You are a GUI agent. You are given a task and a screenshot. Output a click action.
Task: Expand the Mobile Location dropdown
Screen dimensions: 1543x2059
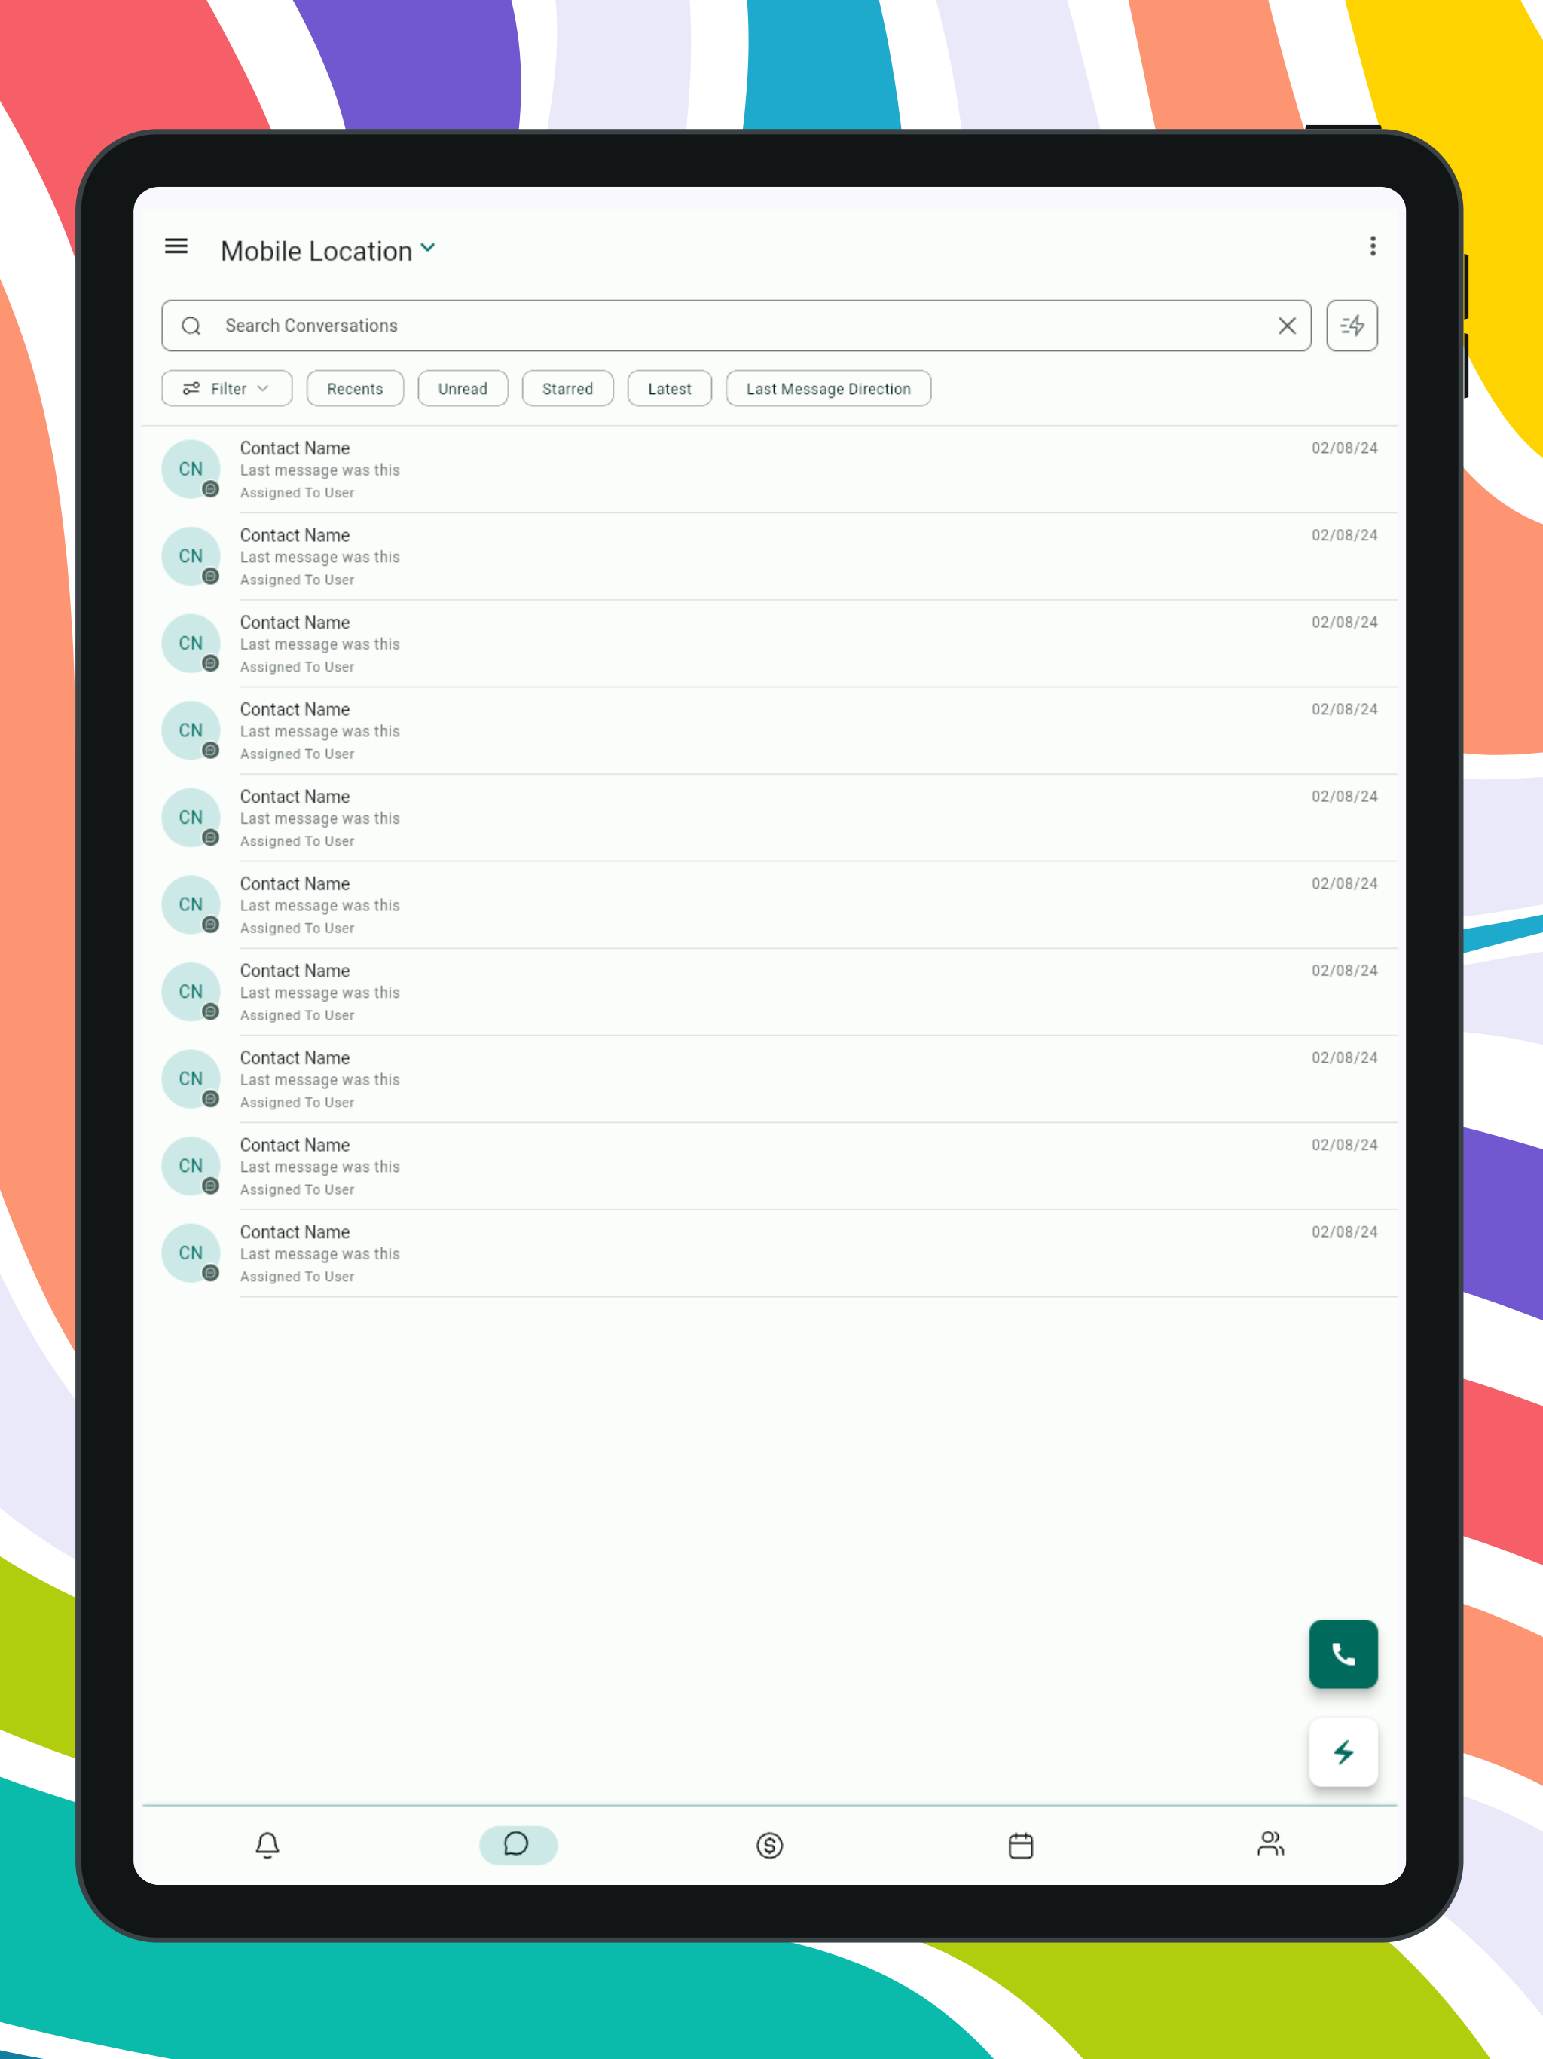tap(328, 250)
